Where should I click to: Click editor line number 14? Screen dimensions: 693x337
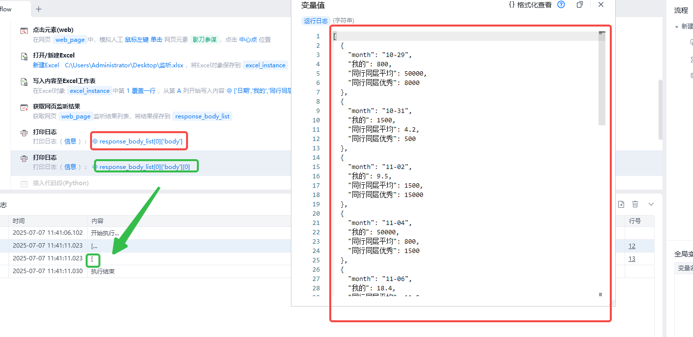click(x=316, y=158)
